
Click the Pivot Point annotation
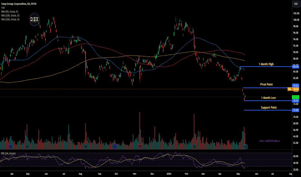(266, 84)
